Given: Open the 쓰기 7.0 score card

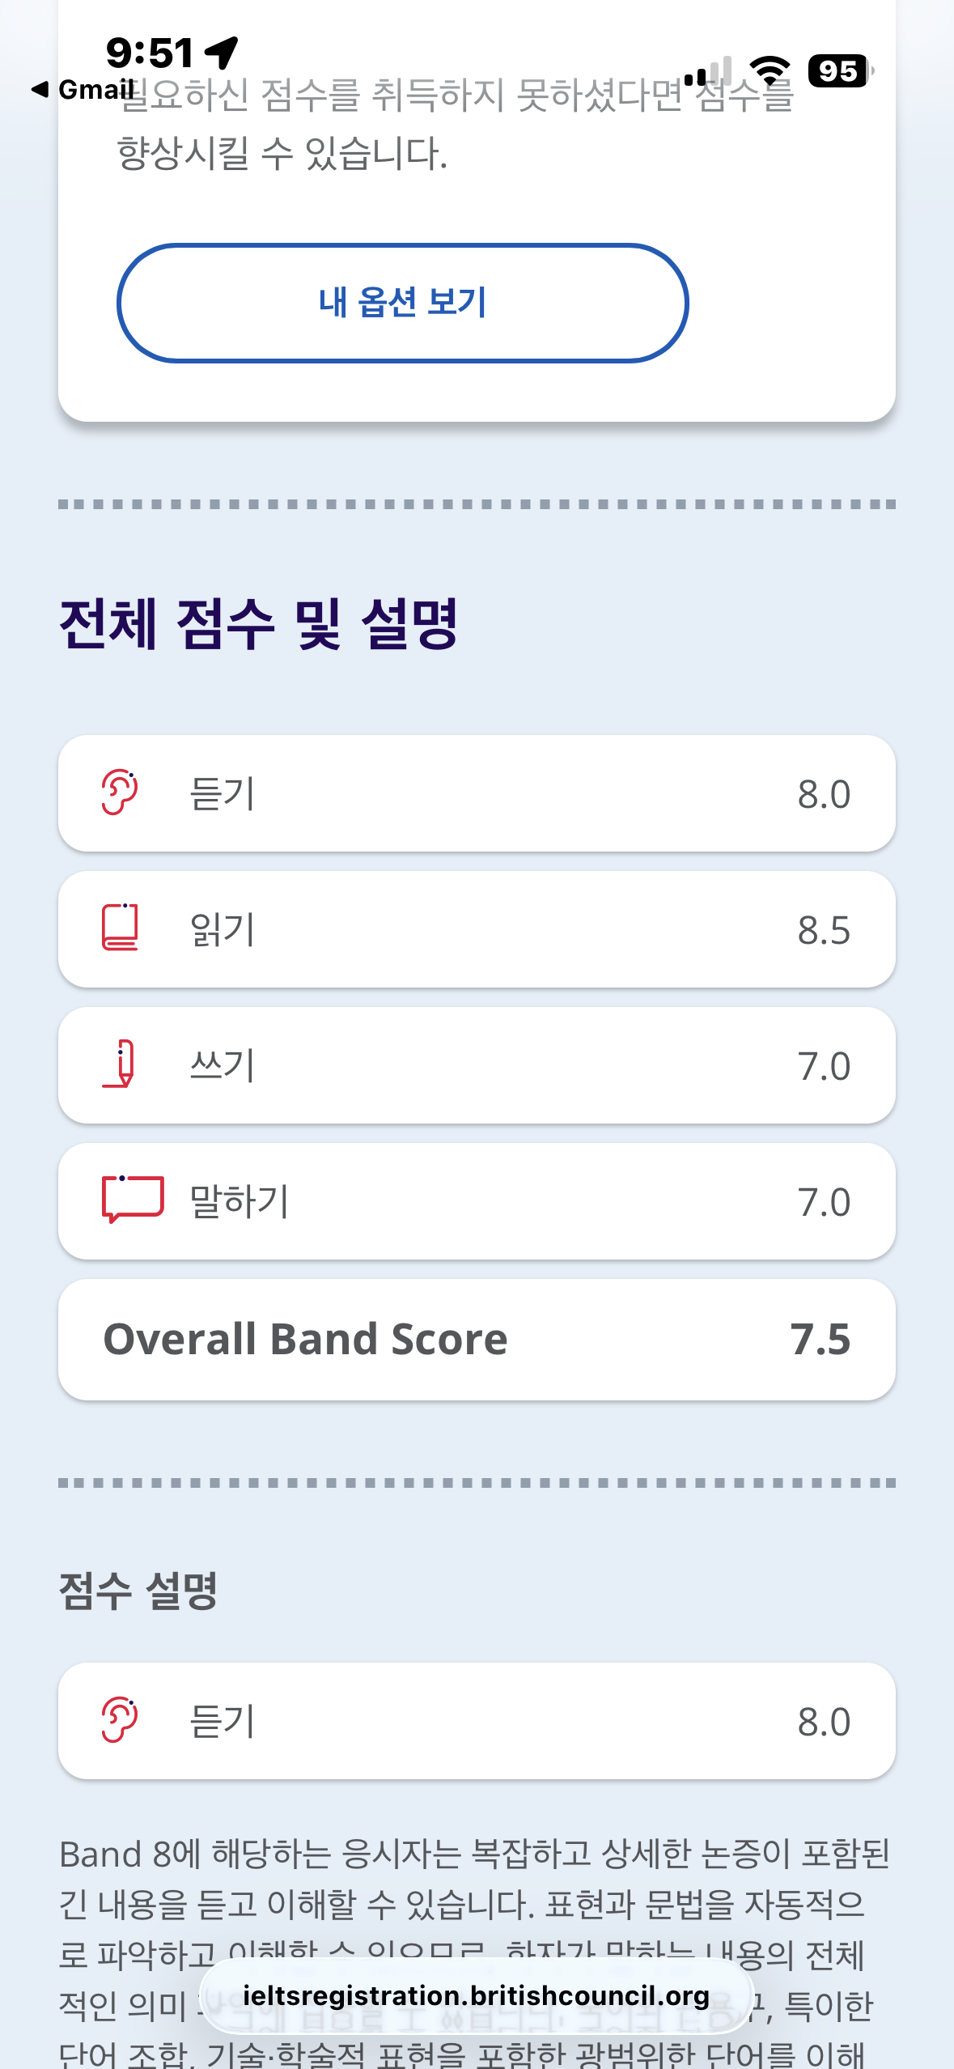Looking at the screenshot, I should point(477,1065).
